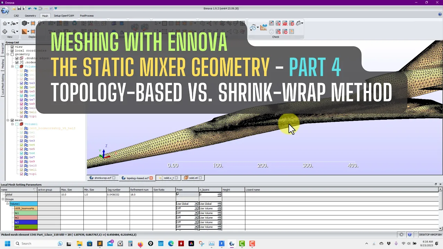Viewport: 443px width, 249px height.
Task: Open the solid.stl document tab
Action: [x=193, y=178]
